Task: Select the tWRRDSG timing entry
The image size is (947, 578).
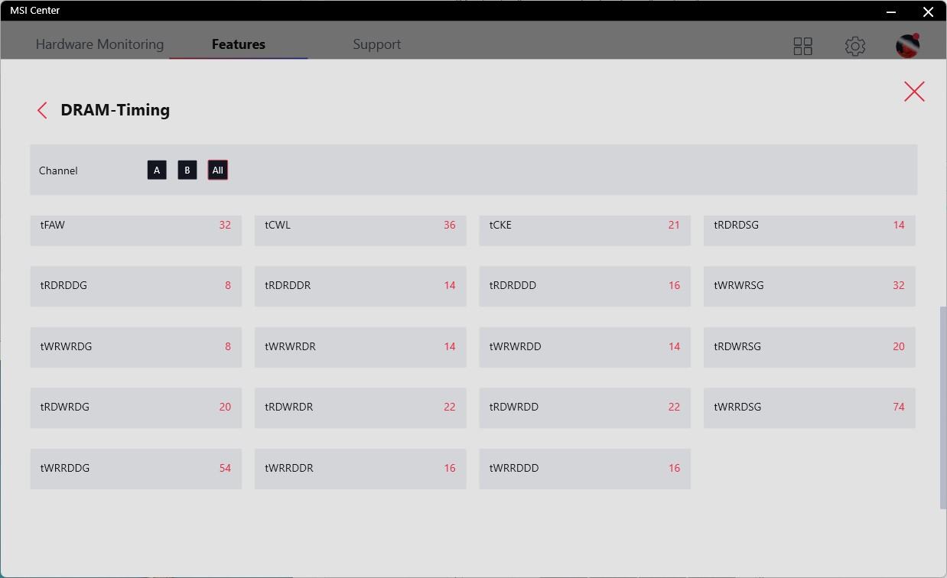Action: click(809, 408)
